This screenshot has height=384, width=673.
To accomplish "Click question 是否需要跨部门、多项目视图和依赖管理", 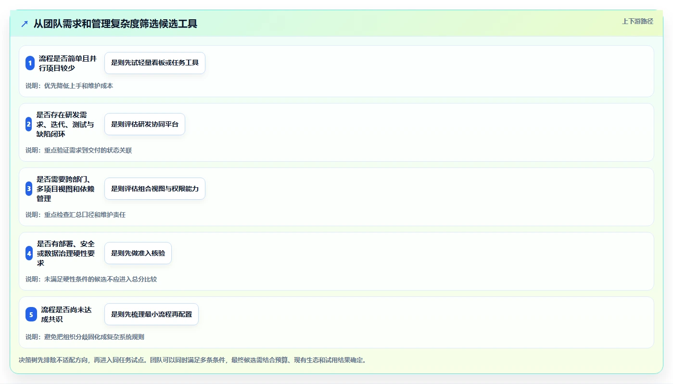I will (x=65, y=189).
